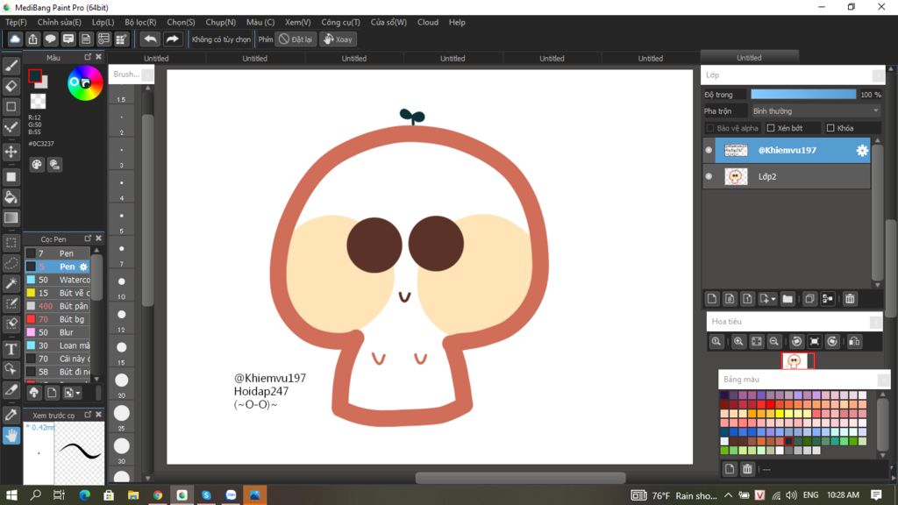Image resolution: width=898 pixels, height=505 pixels.
Task: Enable Khóa checkbox
Action: point(830,128)
